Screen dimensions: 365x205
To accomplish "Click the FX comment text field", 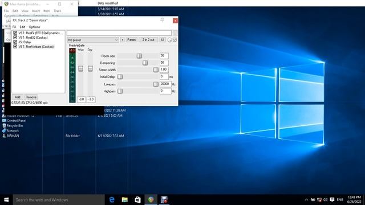I will pos(119,33).
